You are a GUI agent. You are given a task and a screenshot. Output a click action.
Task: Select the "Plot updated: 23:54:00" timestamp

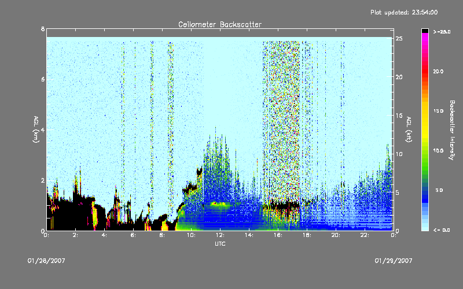click(x=404, y=12)
